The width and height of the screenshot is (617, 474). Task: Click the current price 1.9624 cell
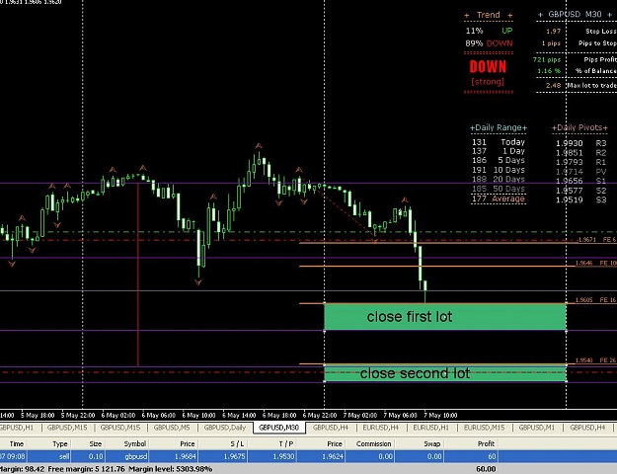coord(334,456)
